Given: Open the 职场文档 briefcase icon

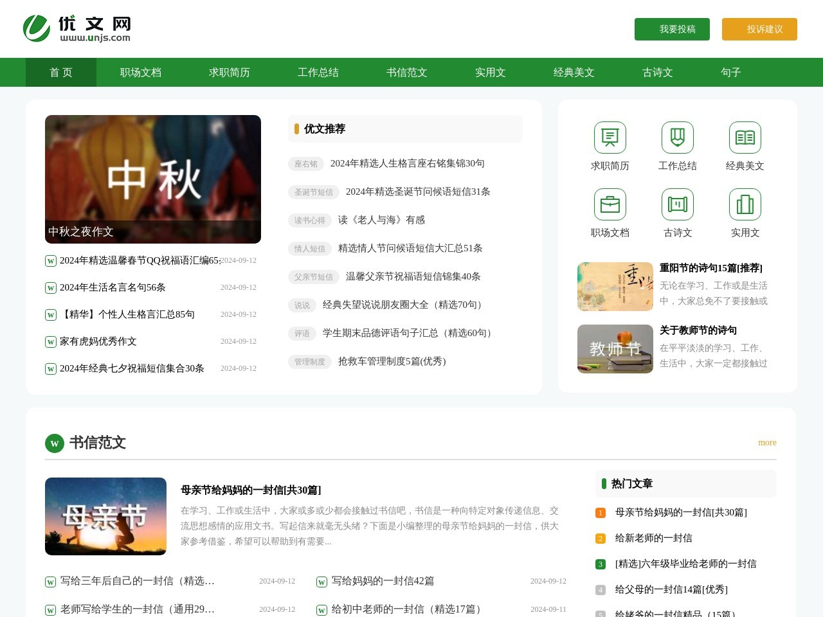Looking at the screenshot, I should pos(610,204).
